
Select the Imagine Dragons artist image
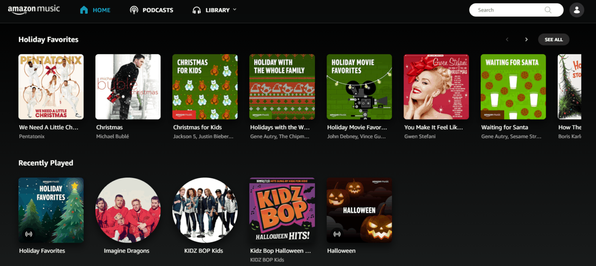coord(128,210)
